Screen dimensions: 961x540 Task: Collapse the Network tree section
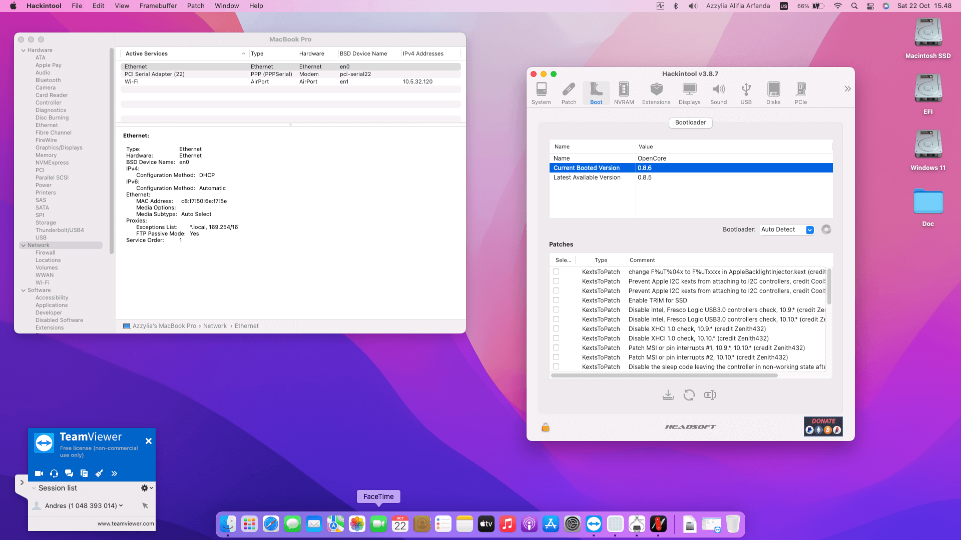[x=23, y=245]
